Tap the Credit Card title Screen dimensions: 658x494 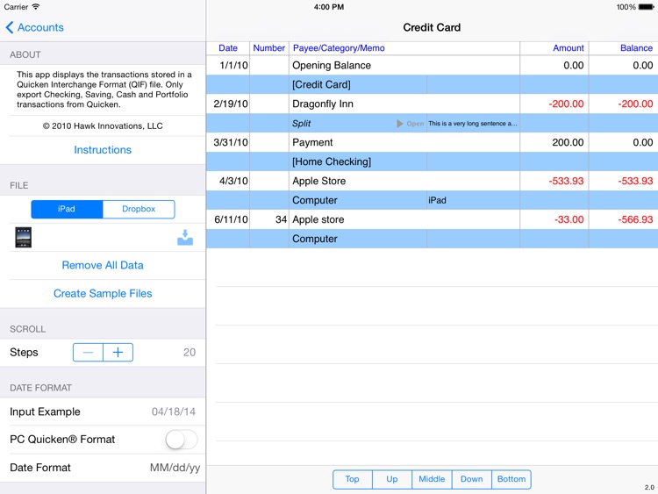click(x=432, y=27)
